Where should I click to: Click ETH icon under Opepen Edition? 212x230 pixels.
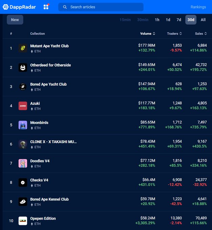tap(32, 224)
